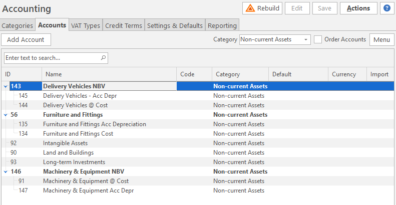396x205 pixels.
Task: Click the Code column header
Action: 194,74
